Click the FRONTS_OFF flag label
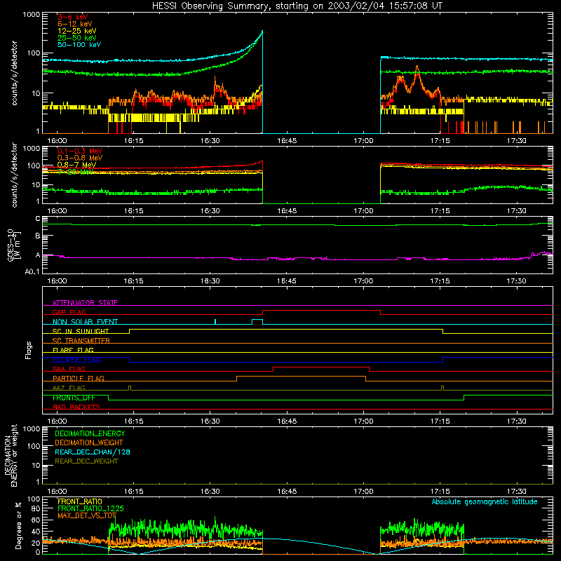 [x=74, y=398]
